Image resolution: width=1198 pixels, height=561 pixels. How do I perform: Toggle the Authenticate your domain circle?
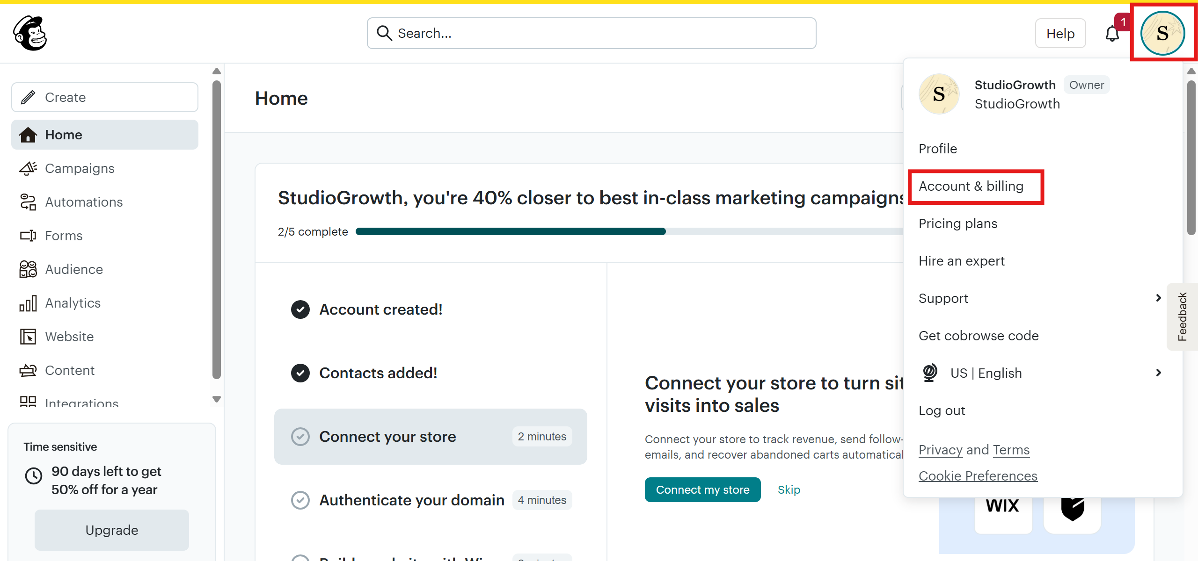300,500
